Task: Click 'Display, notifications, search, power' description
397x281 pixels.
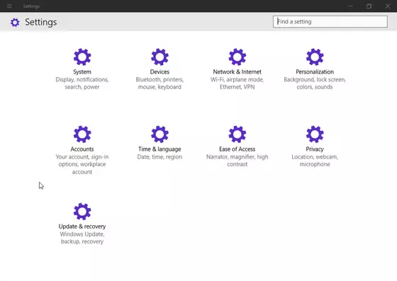Action: click(x=82, y=83)
